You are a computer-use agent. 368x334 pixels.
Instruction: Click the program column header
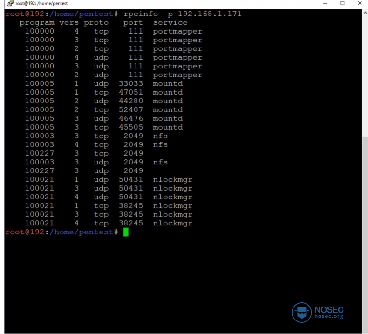[37, 22]
